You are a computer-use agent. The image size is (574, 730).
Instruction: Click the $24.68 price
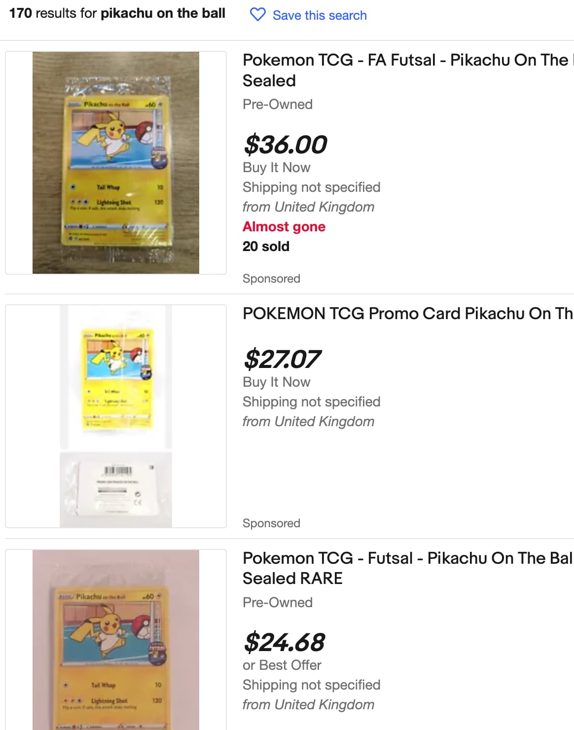(285, 642)
